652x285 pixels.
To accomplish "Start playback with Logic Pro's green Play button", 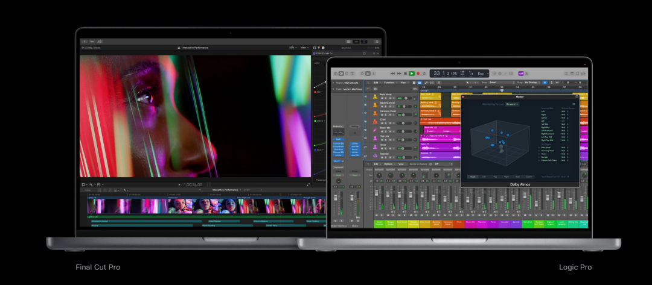I will point(412,74).
